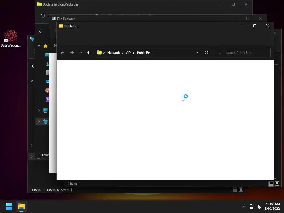284x213 pixels.
Task: Expand the Network tree node
Action: pos(39,121)
